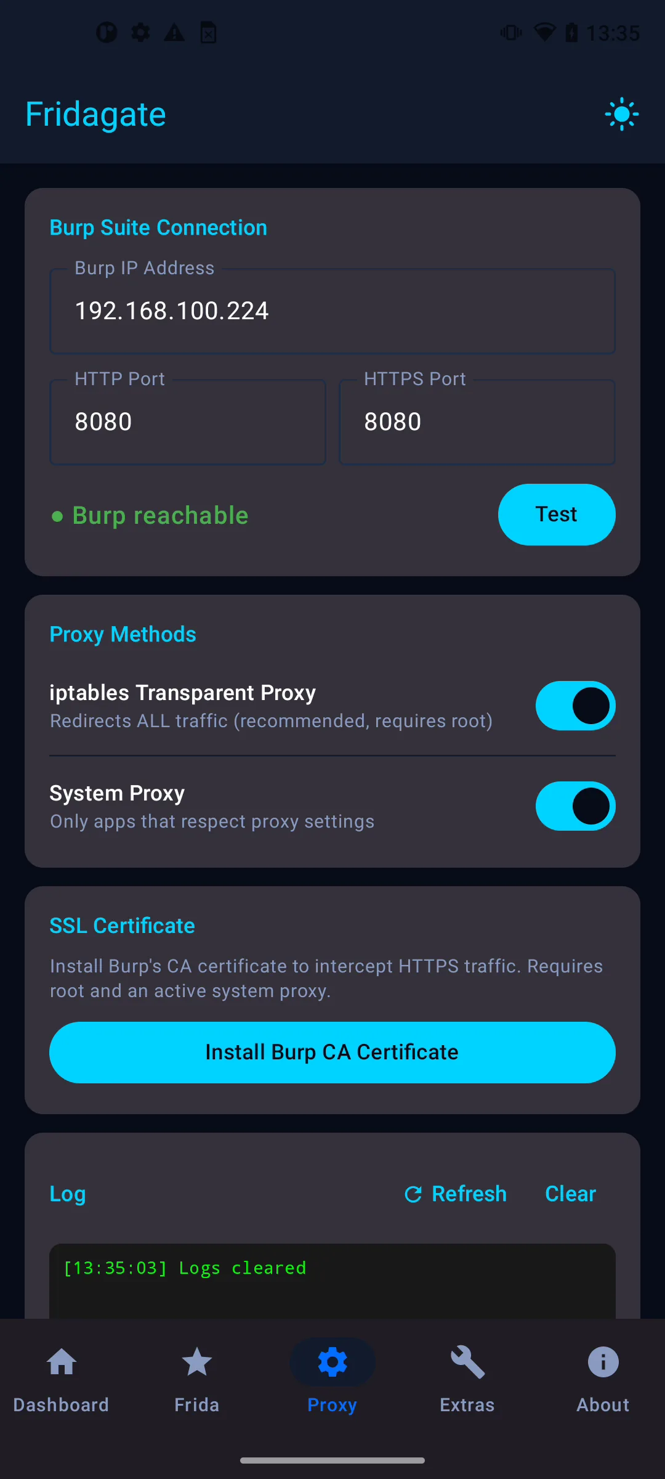This screenshot has width=665, height=1479.
Task: Tap the warning triangle in status bar
Action: (x=174, y=32)
